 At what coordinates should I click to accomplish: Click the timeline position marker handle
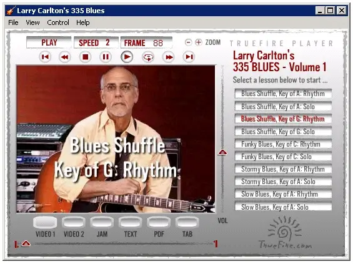[26, 243]
